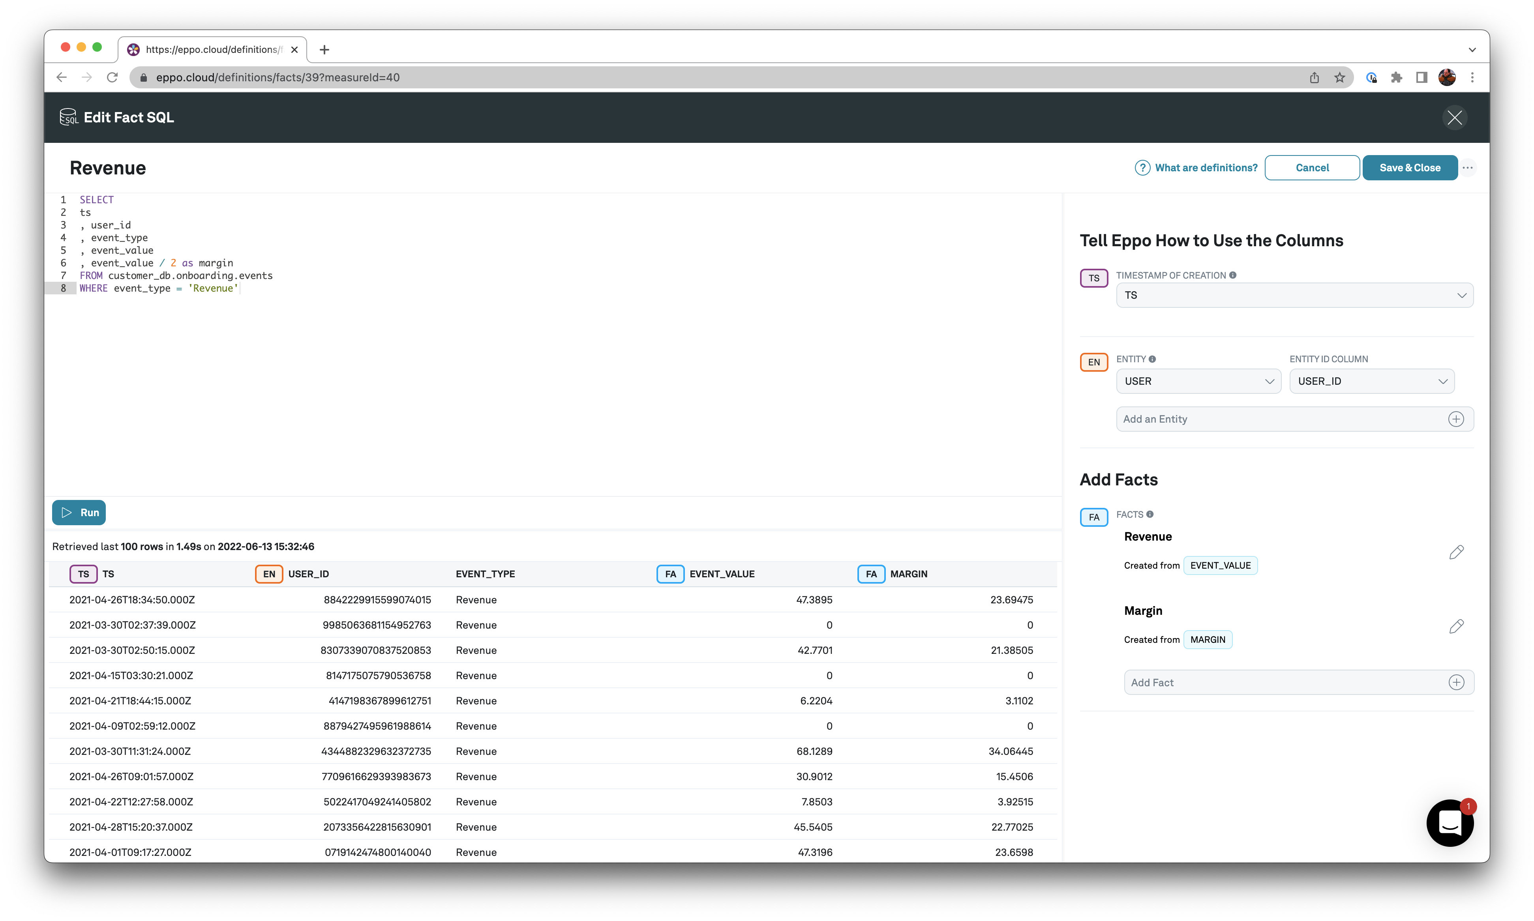Click the TS badge on the TS column header
The image size is (1534, 921).
(x=83, y=573)
